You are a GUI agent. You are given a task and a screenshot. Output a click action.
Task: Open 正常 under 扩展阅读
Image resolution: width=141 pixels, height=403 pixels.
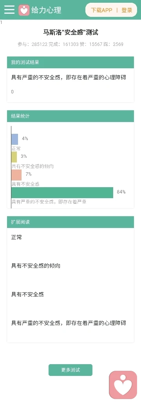16,237
